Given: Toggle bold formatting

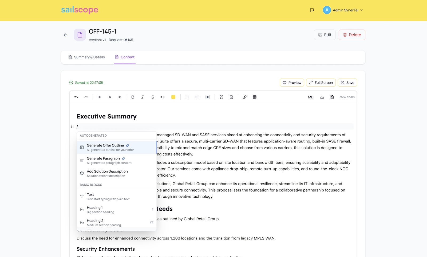Looking at the screenshot, I should click(x=133, y=97).
